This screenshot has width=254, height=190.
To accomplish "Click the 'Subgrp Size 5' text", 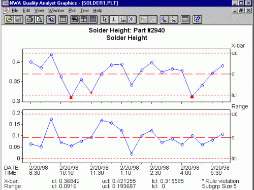I will [x=219, y=186].
